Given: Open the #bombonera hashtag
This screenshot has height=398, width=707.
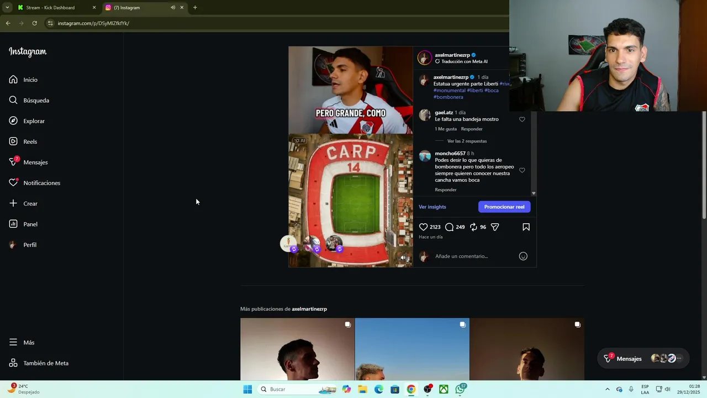Looking at the screenshot, I should pos(448,97).
